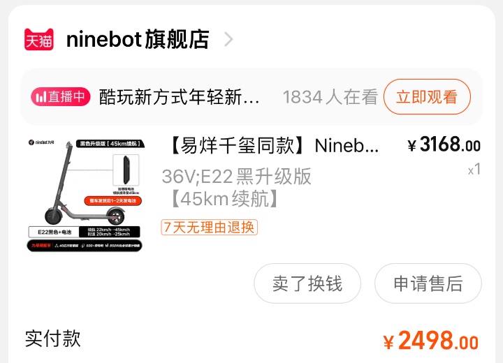The width and height of the screenshot is (503, 363).
Task: Click the 1834人在看 viewer count
Action: point(330,97)
